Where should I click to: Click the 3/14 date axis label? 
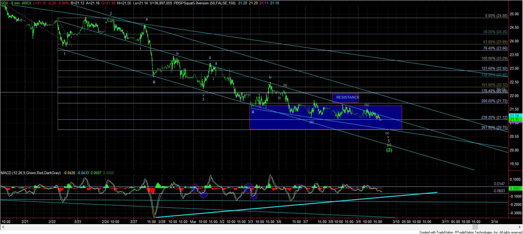[x=494, y=222]
